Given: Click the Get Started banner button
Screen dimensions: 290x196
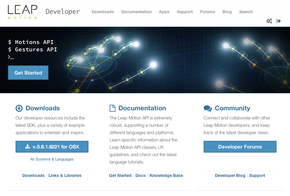Looking at the screenshot, I should pyautogui.click(x=28, y=72).
